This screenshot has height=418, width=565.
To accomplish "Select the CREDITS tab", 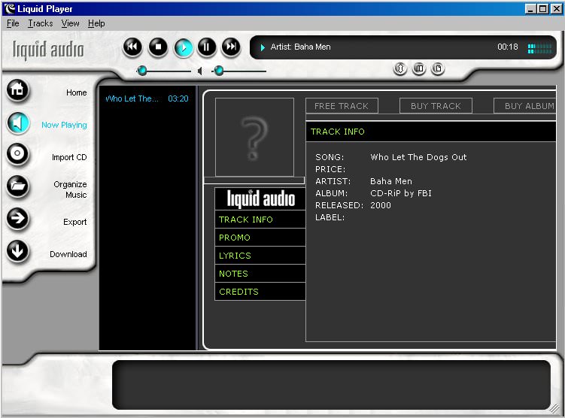I will tap(260, 291).
